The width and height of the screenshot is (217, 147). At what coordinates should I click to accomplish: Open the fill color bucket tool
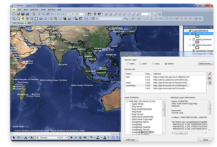(x=91, y=137)
